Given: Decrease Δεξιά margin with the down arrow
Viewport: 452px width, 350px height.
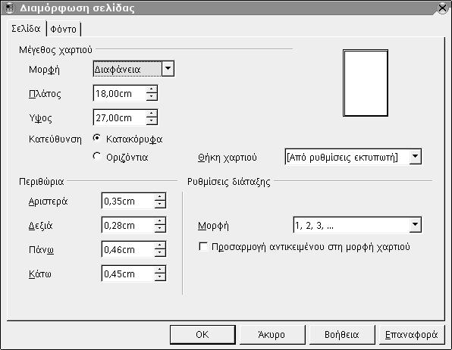Looking at the screenshot, I should 160,229.
